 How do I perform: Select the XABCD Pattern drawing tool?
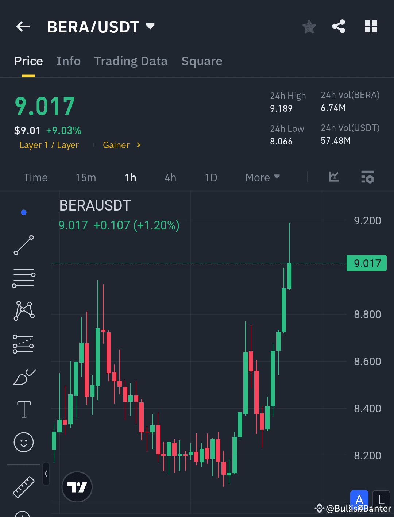(23, 310)
